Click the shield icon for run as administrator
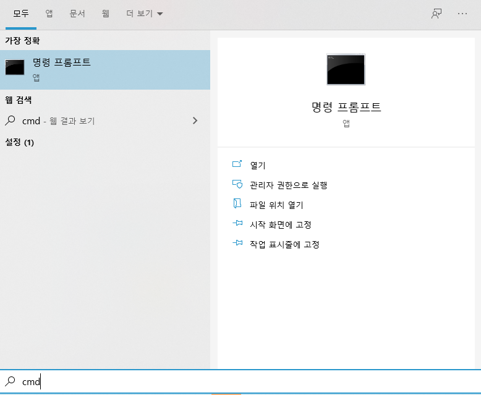The image size is (481, 395). 237,184
